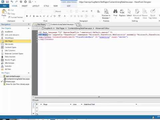Click the Find binoculars icon
The height and width of the screenshot is (120, 160).
[x=115, y=11]
